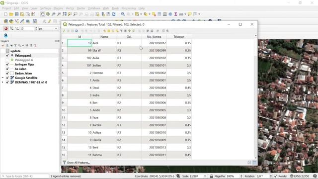
Task: Switch to table view icon at table bottom
Action: (254, 163)
